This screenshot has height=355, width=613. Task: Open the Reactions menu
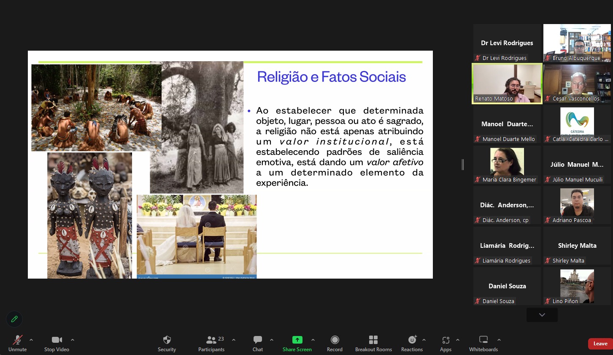coord(412,343)
